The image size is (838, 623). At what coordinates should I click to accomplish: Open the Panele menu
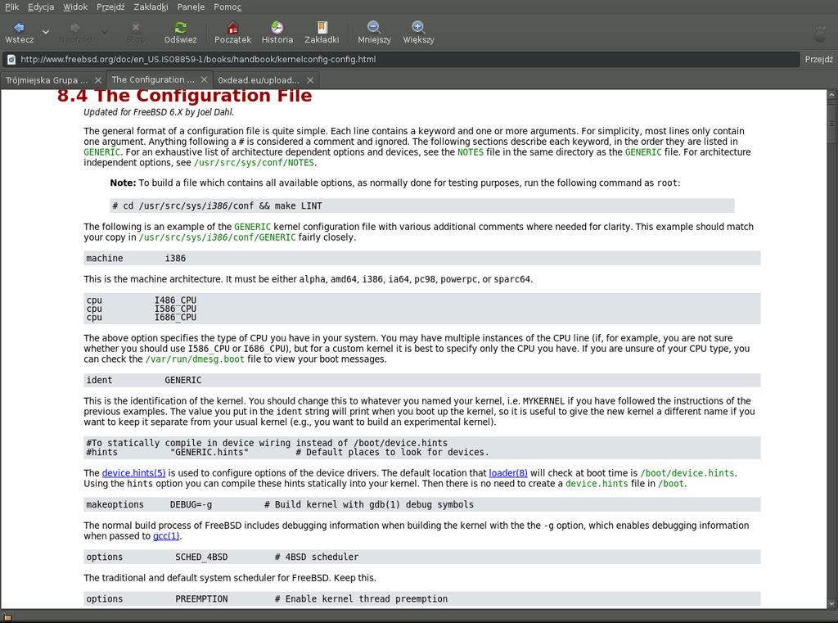191,7
